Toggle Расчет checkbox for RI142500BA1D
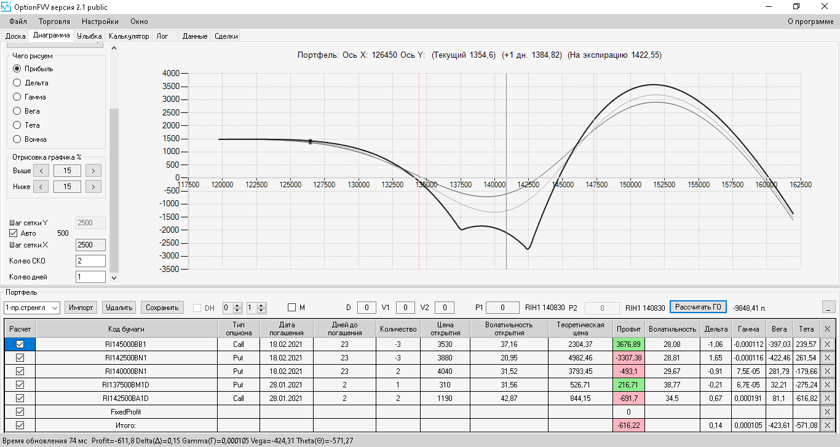The image size is (840, 447). click(x=20, y=398)
